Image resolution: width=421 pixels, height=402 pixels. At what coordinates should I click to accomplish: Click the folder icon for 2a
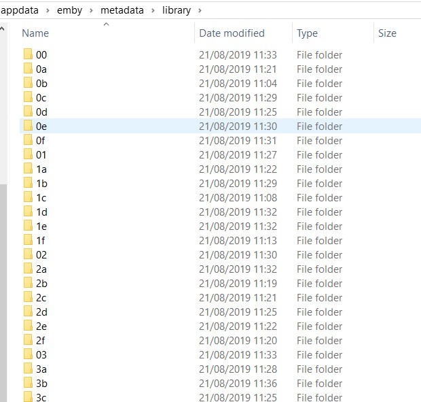[28, 268]
